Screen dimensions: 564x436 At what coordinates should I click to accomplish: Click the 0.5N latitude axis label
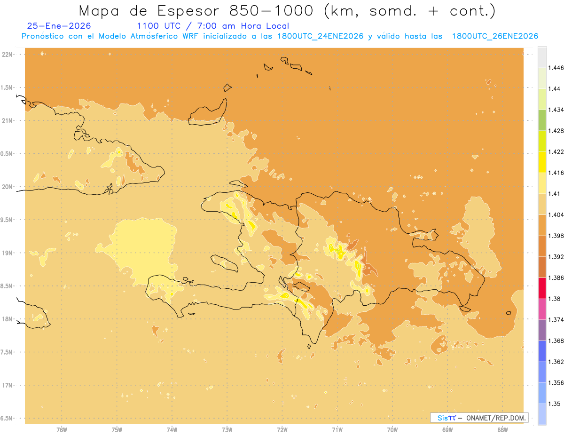7,154
